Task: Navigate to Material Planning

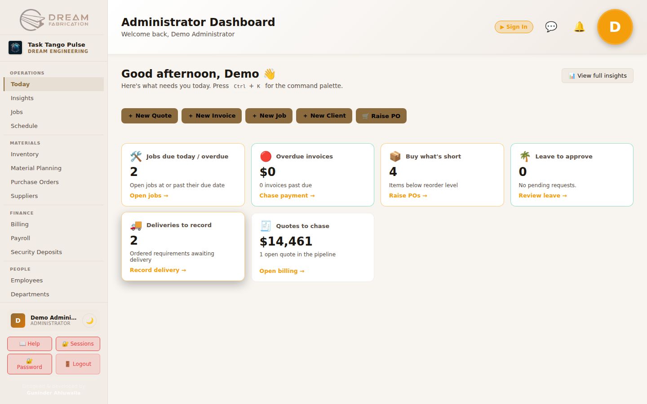Action: coord(54,168)
